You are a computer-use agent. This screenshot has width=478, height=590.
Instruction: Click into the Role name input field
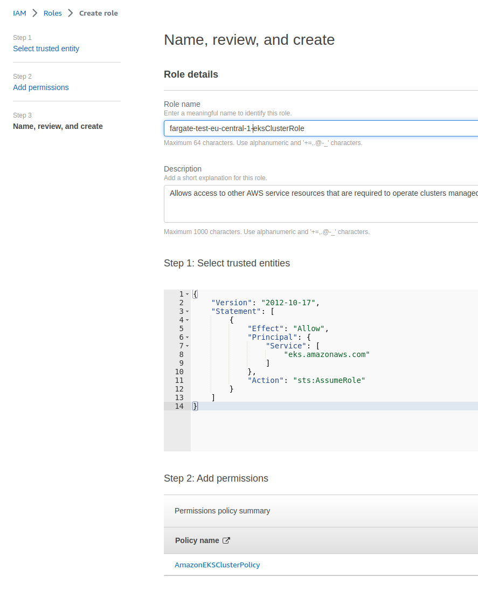pyautogui.click(x=321, y=128)
